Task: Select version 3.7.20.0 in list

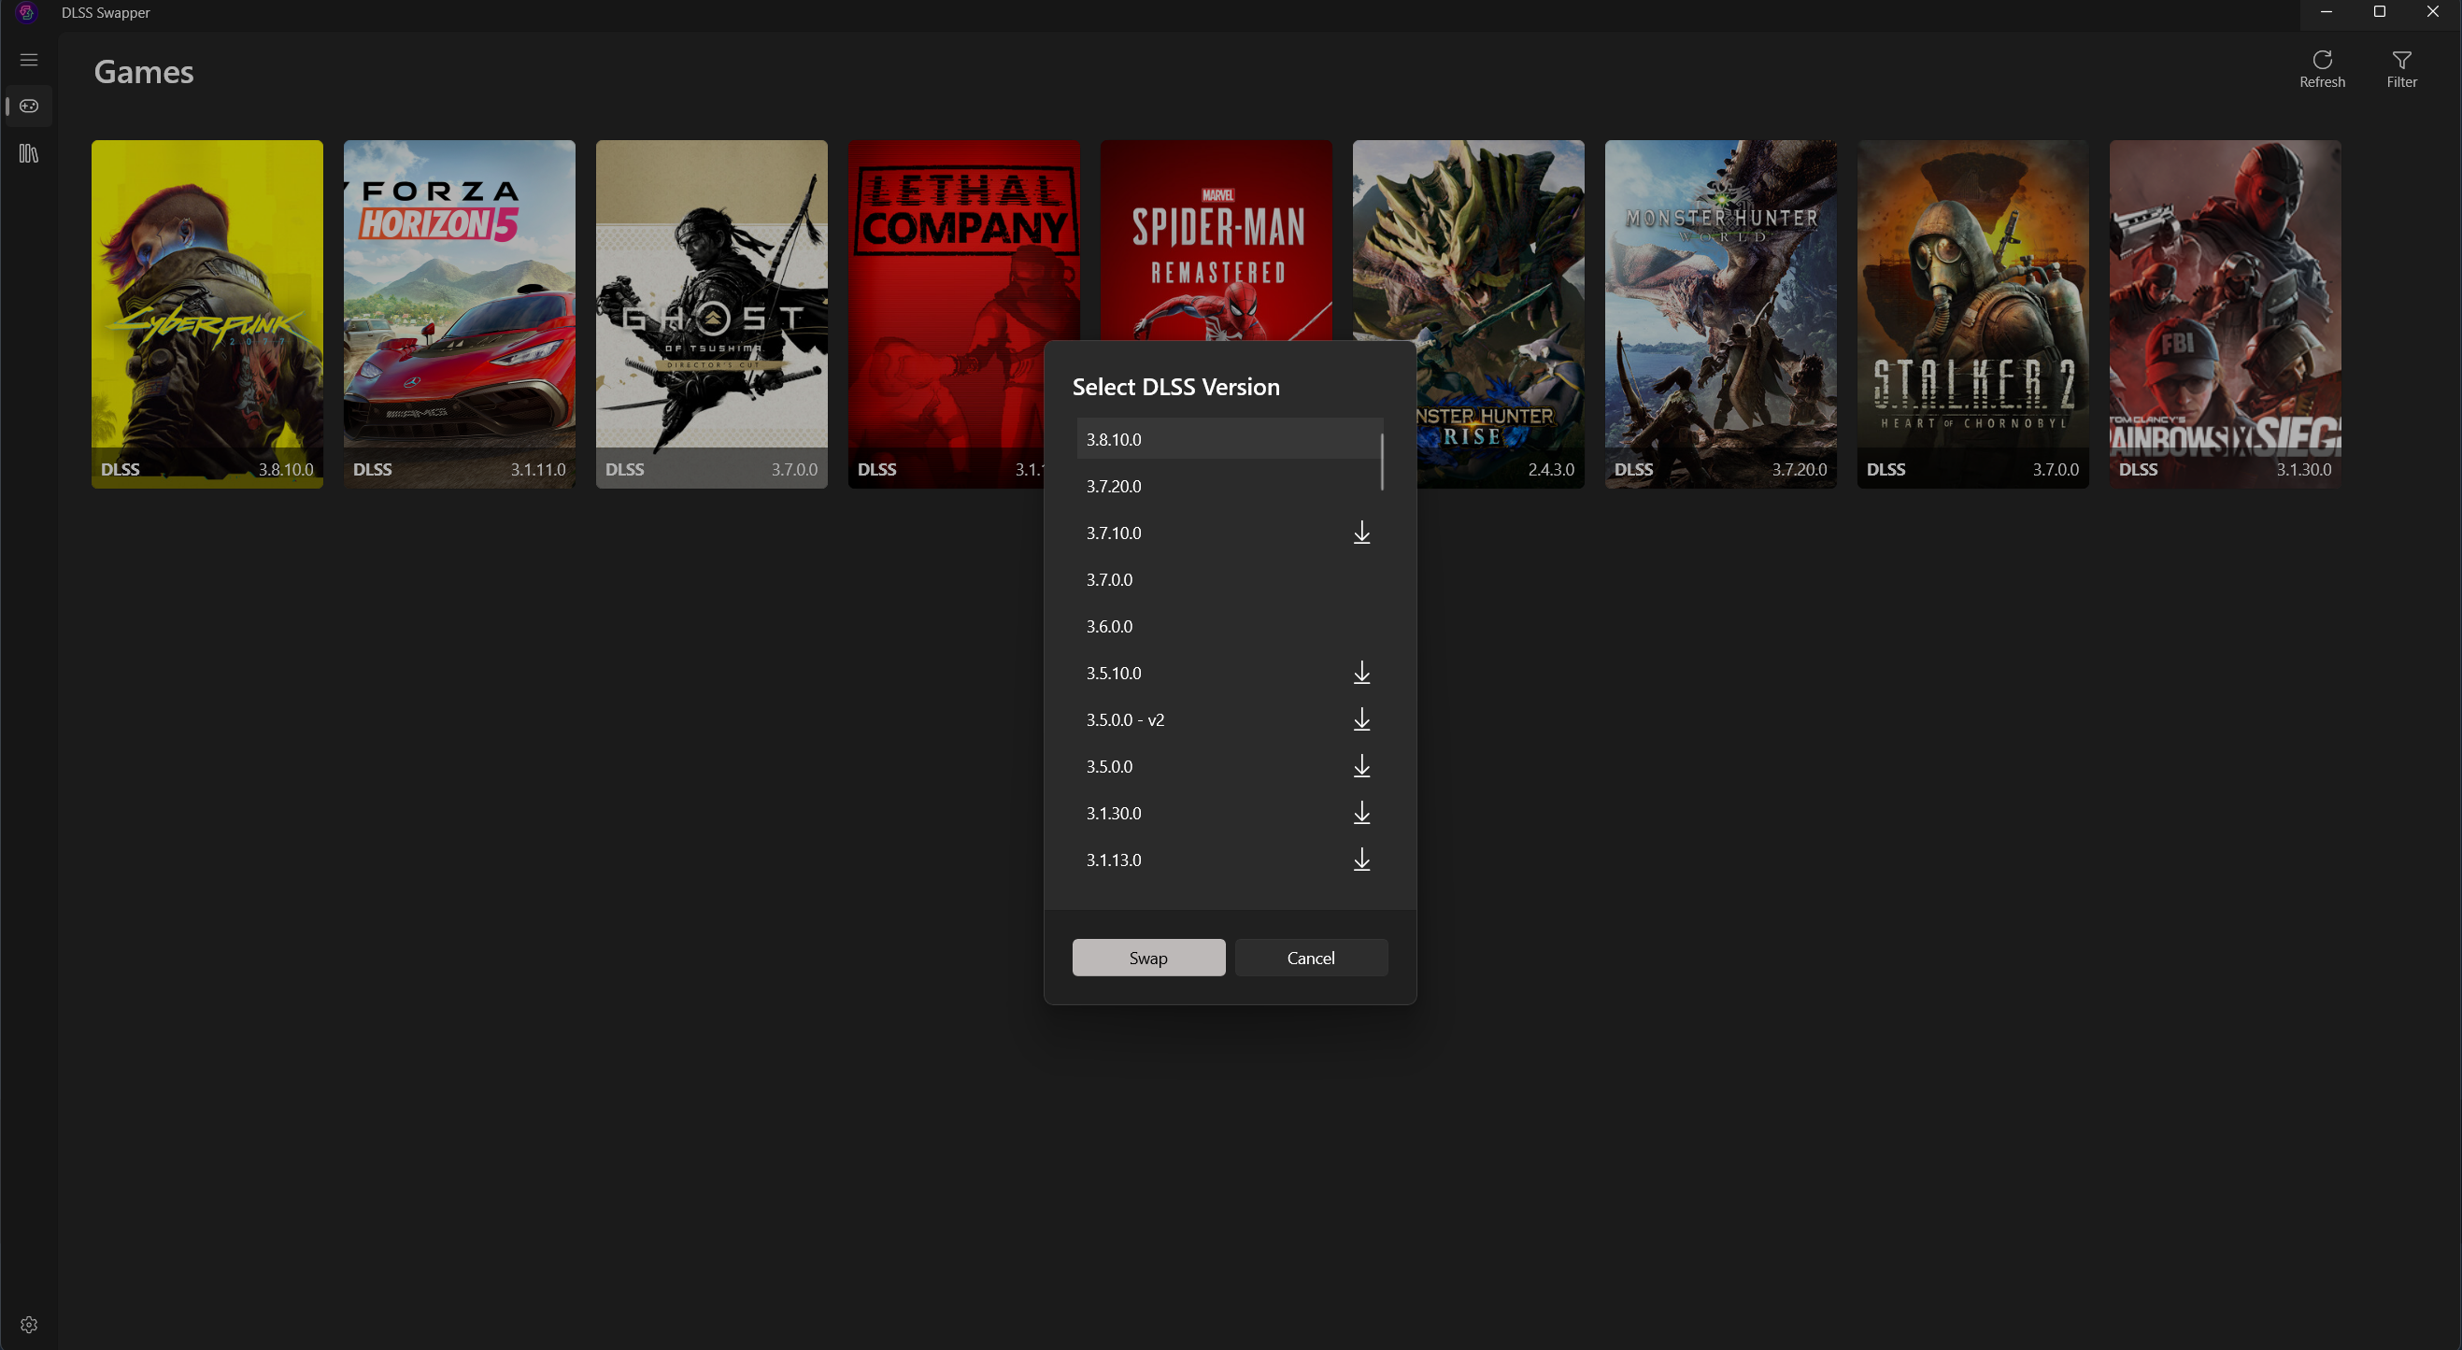Action: coord(1223,487)
